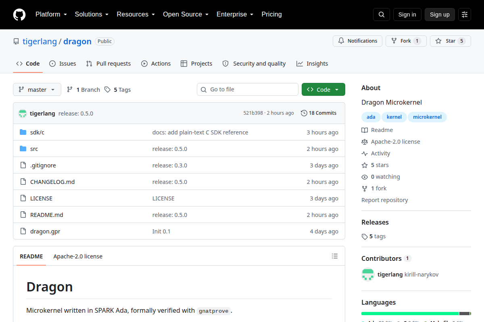Click the LICENSE file icon
Screen dimensions: 484x322
(23, 198)
